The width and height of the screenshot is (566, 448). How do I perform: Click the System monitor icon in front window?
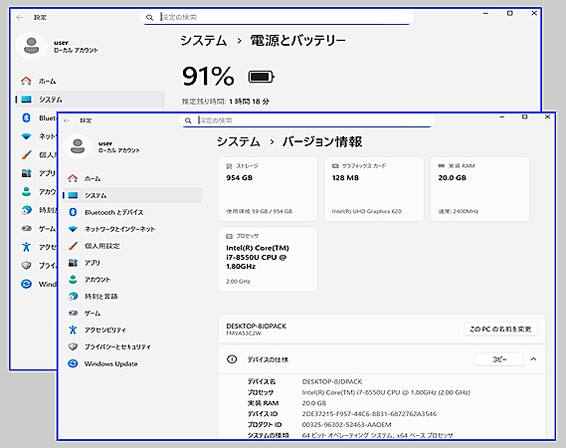coord(73,195)
